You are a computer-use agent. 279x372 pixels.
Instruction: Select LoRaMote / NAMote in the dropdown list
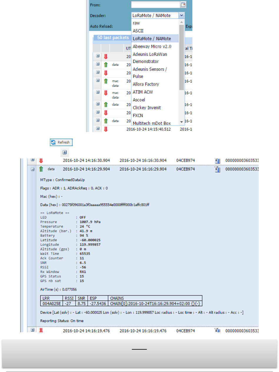tap(155, 39)
